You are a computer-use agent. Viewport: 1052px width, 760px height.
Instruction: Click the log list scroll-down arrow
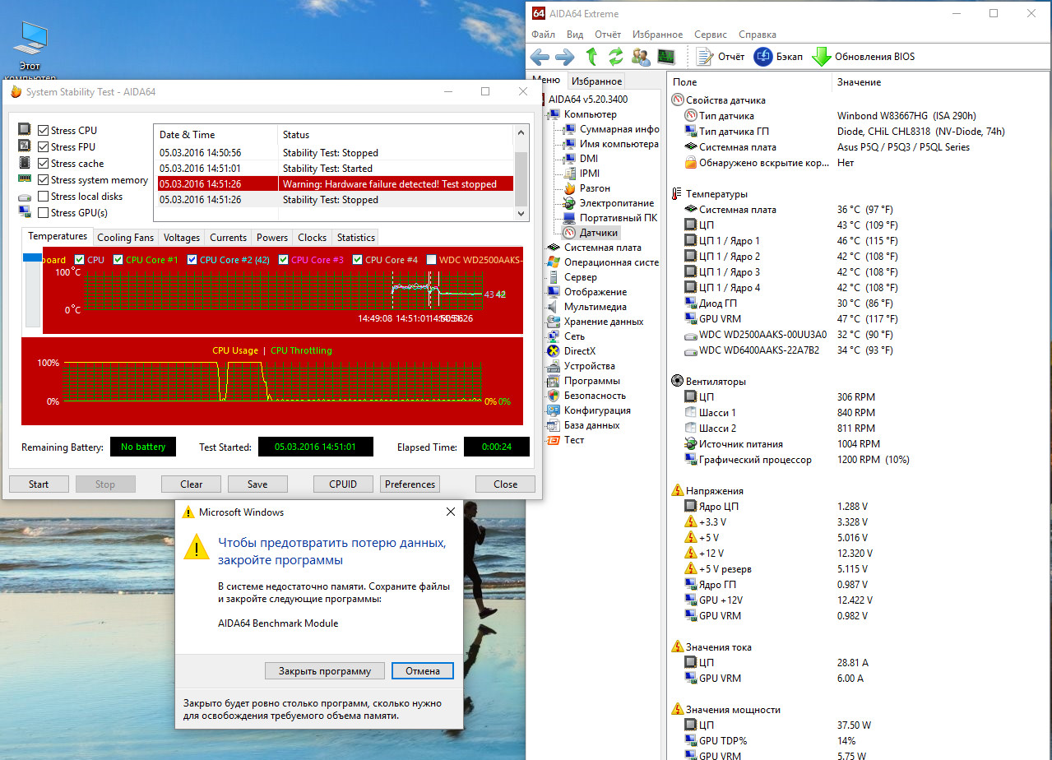tap(520, 213)
